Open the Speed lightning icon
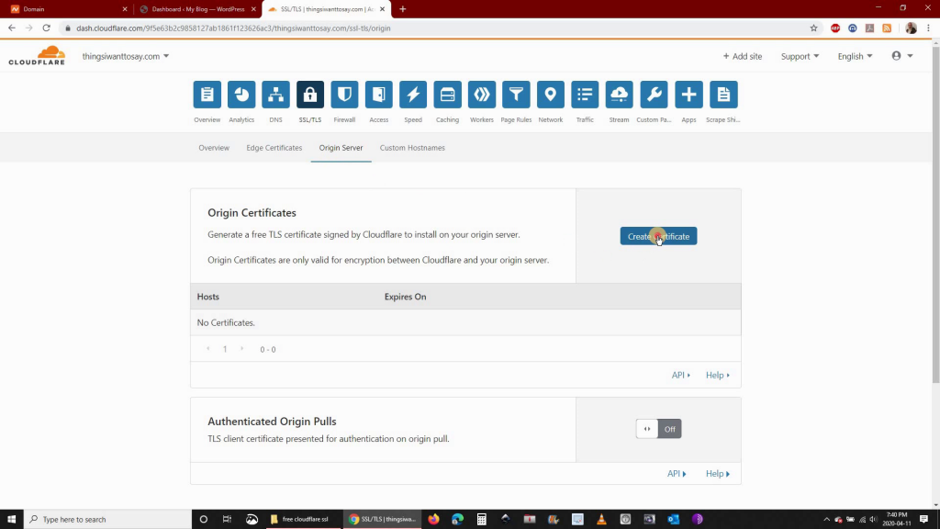This screenshot has height=529, width=940. 413,95
